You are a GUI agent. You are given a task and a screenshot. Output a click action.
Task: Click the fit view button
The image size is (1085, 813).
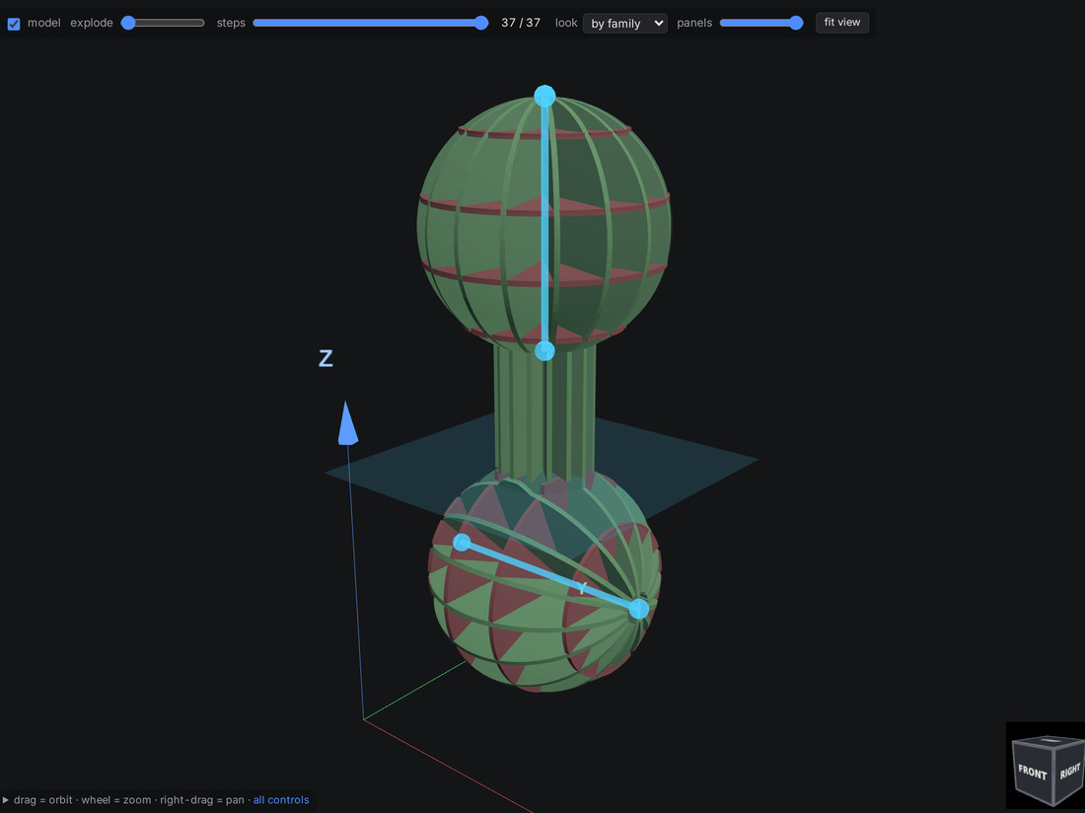click(842, 22)
